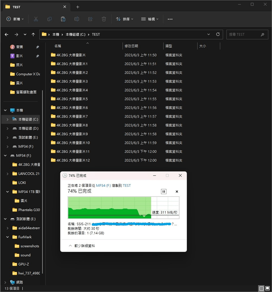
Task: Select the Computer X folder in sidebar
Action: tap(25, 74)
